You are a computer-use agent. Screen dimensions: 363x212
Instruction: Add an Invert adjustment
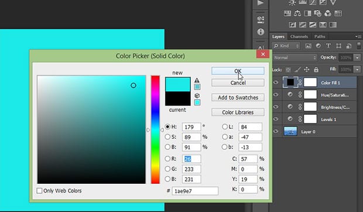point(292,25)
